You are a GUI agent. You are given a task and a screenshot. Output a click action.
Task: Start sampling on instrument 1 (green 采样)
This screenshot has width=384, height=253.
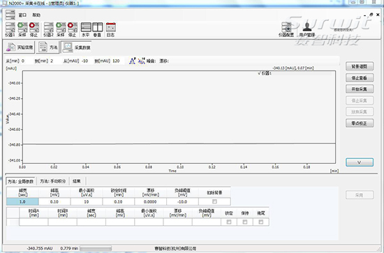click(22, 29)
